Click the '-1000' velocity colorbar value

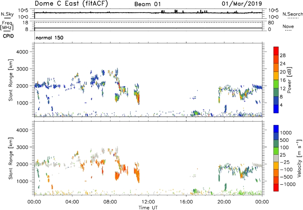click(287, 184)
